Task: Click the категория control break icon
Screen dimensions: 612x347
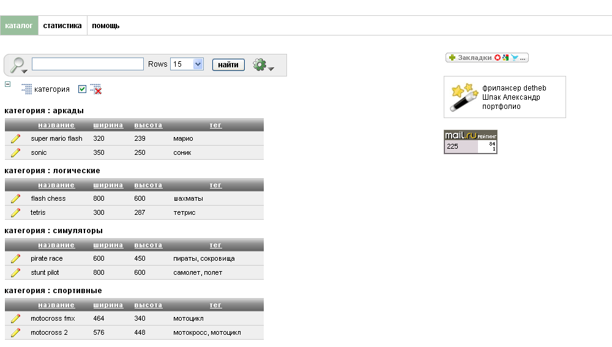Action: [26, 89]
